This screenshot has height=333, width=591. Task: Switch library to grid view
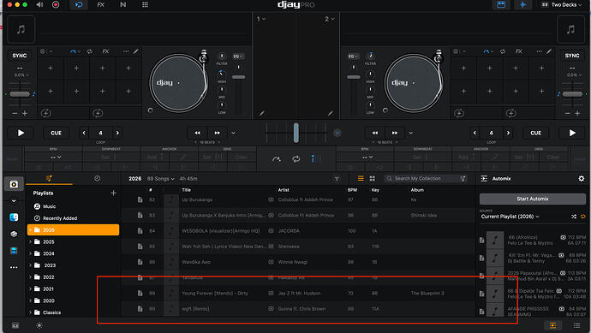[373, 179]
